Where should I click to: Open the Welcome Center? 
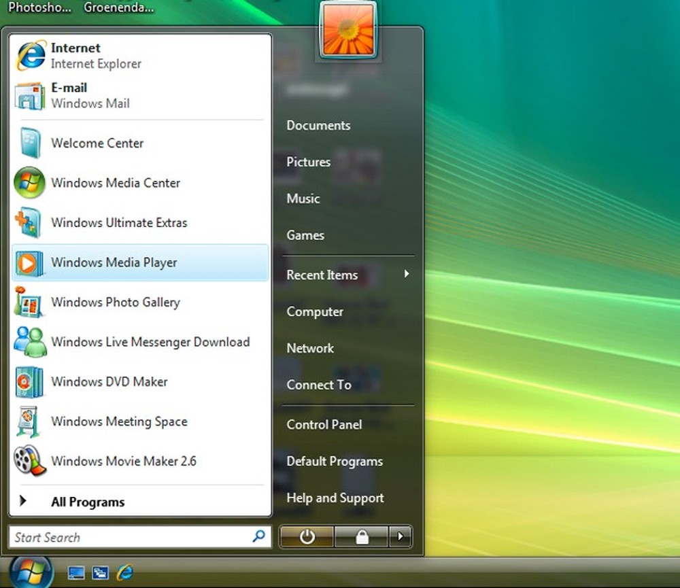point(97,143)
